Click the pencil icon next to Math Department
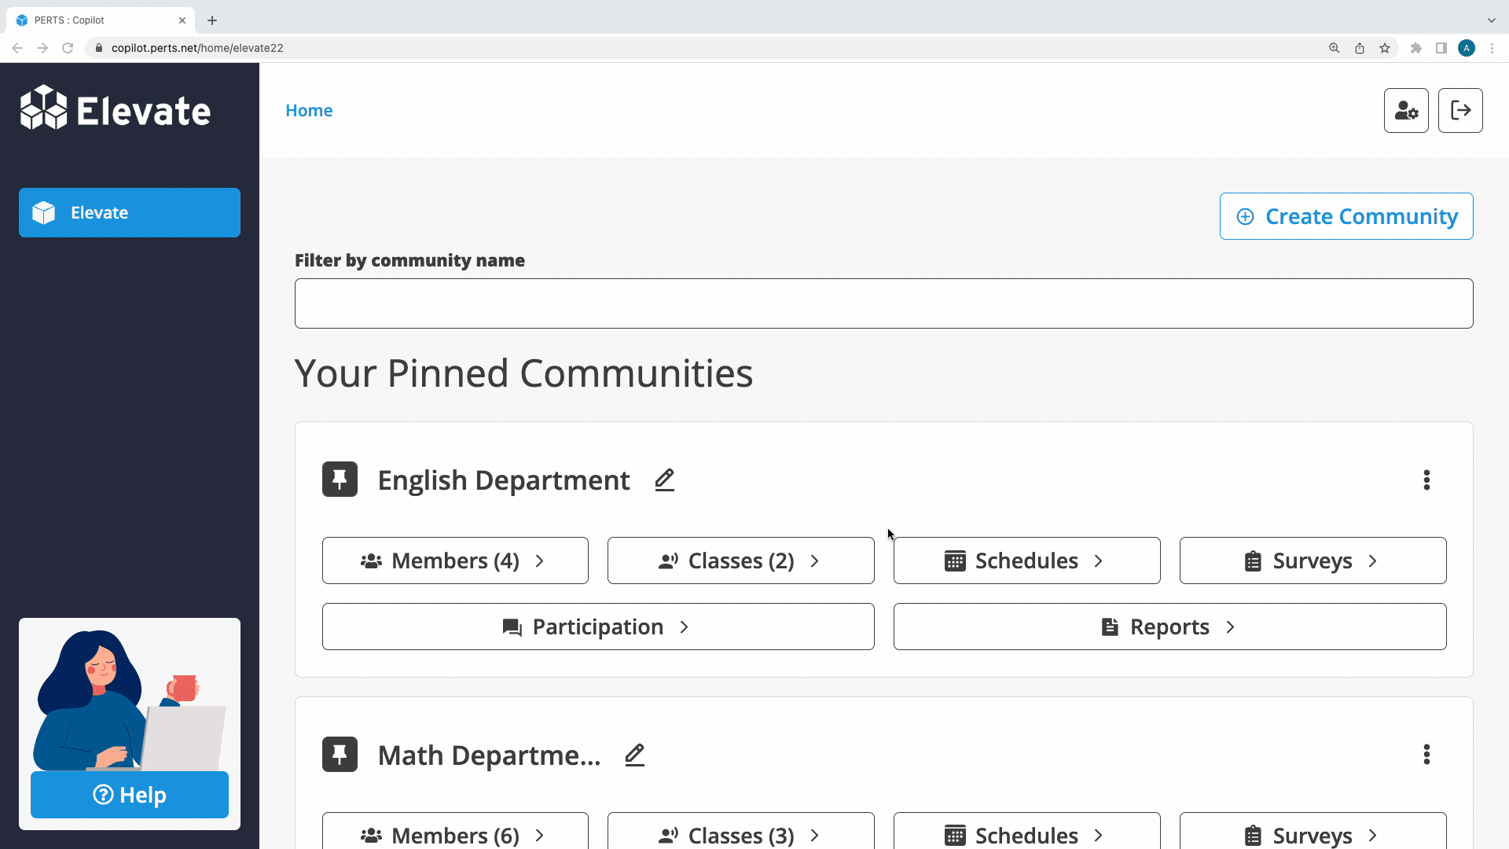1509x849 pixels. (x=634, y=755)
